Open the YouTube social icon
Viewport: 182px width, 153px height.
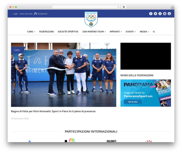(x=169, y=14)
